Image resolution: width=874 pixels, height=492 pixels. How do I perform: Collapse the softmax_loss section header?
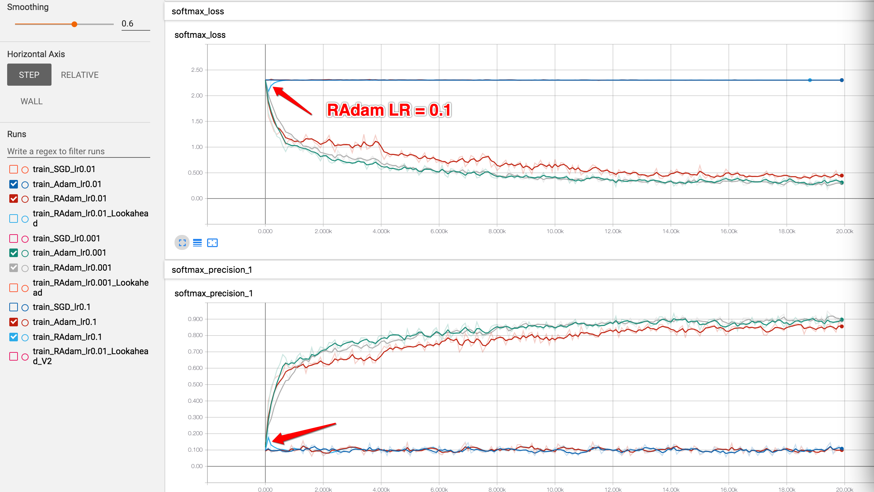point(198,11)
